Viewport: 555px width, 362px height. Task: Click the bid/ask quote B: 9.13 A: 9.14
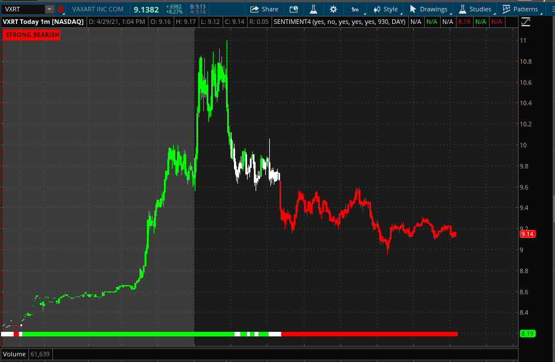tap(198, 9)
